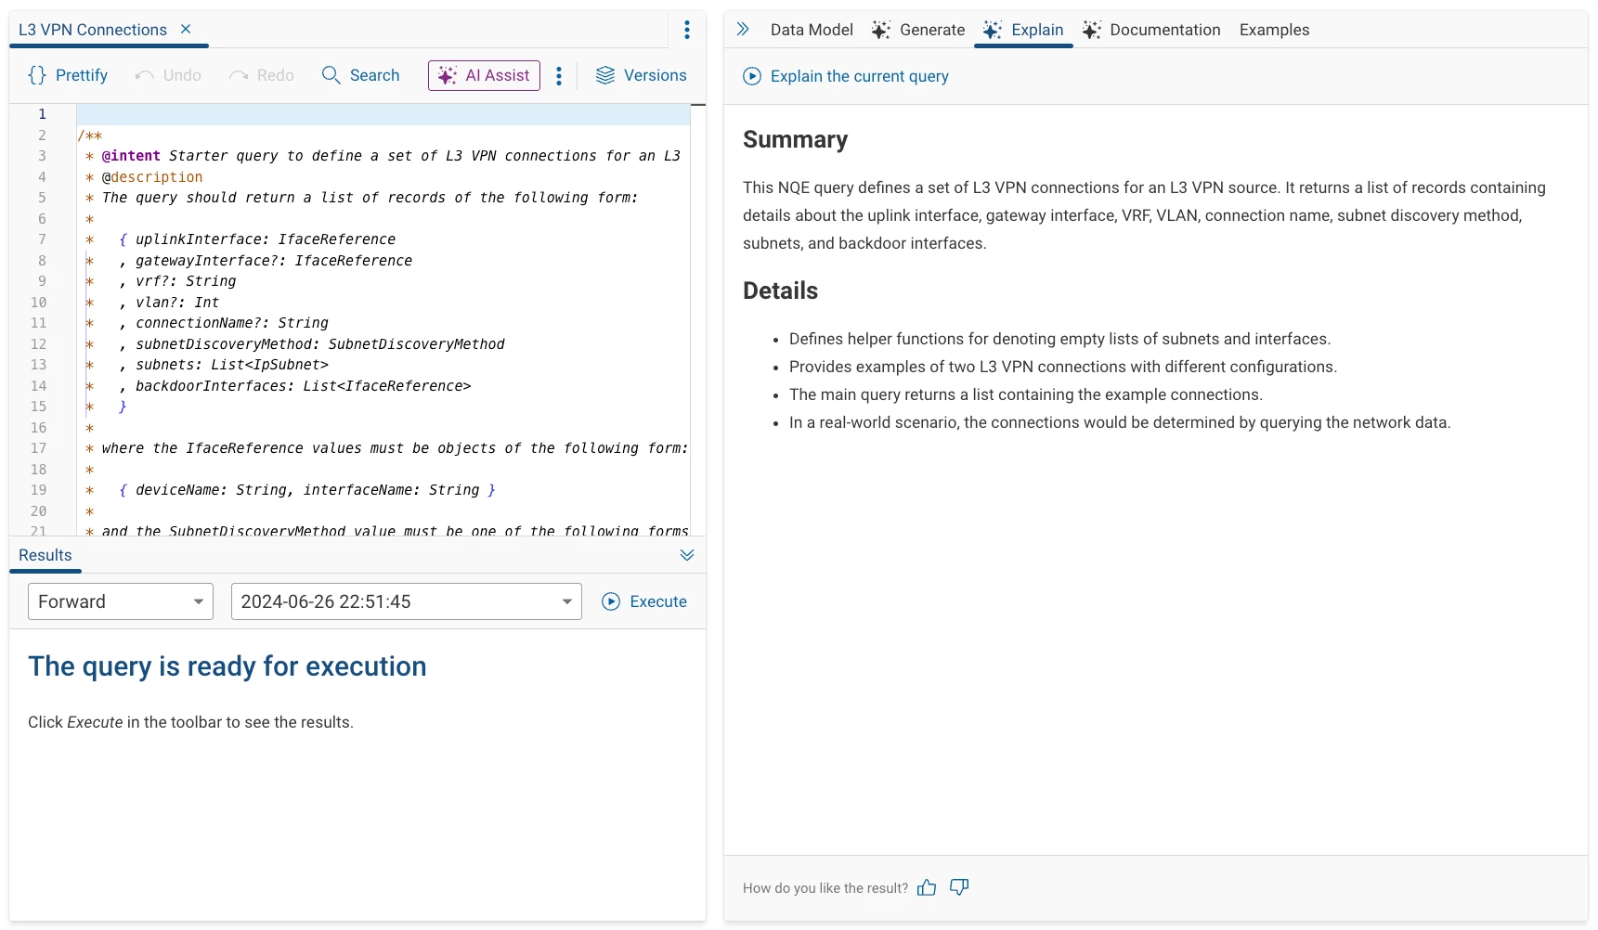Open the Examples tab
1598x930 pixels.
pos(1274,30)
